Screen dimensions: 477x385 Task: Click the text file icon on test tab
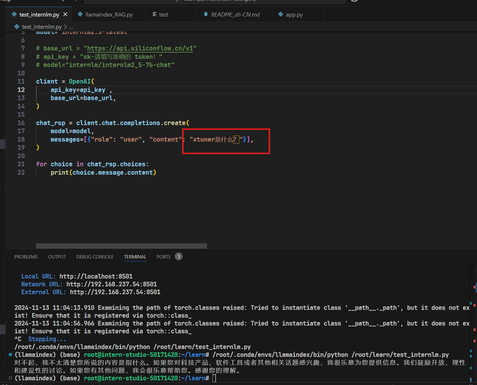click(154, 14)
